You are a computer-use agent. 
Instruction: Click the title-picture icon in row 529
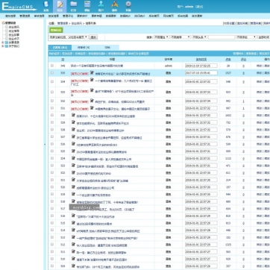pyautogui.click(x=73, y=122)
